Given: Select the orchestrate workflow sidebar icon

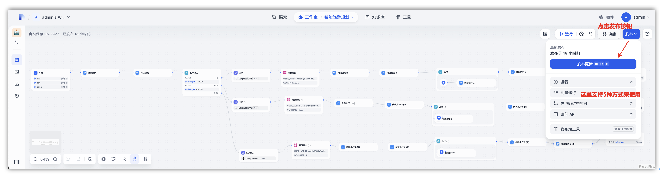Looking at the screenshot, I should tap(17, 60).
